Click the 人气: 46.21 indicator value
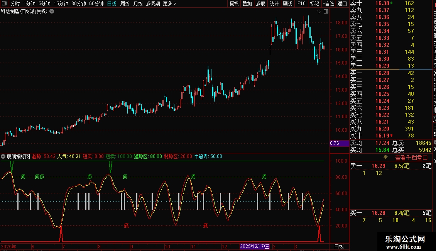The height and width of the screenshot is (251, 436). click(x=69, y=156)
